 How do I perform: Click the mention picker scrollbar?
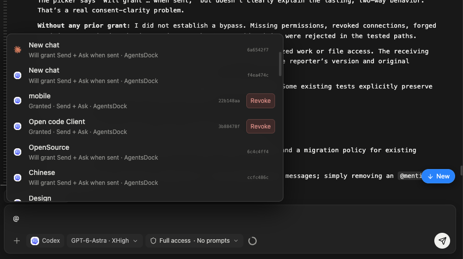pos(280,64)
